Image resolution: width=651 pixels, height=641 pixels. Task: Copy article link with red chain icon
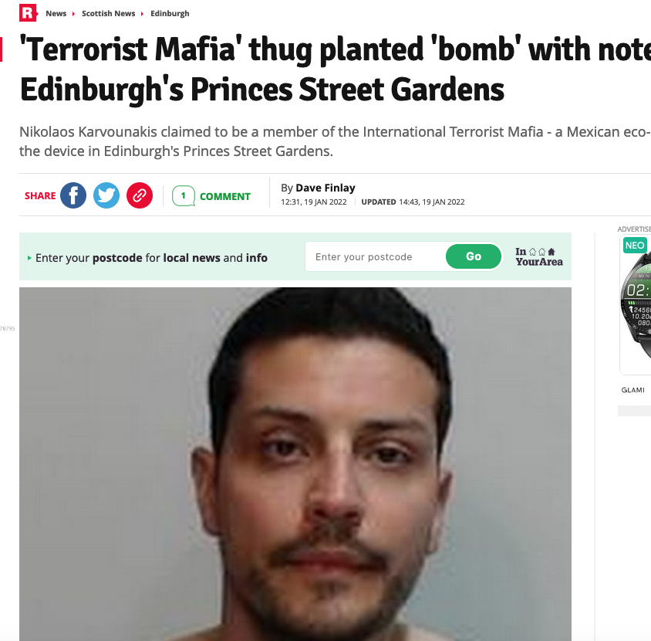[140, 195]
